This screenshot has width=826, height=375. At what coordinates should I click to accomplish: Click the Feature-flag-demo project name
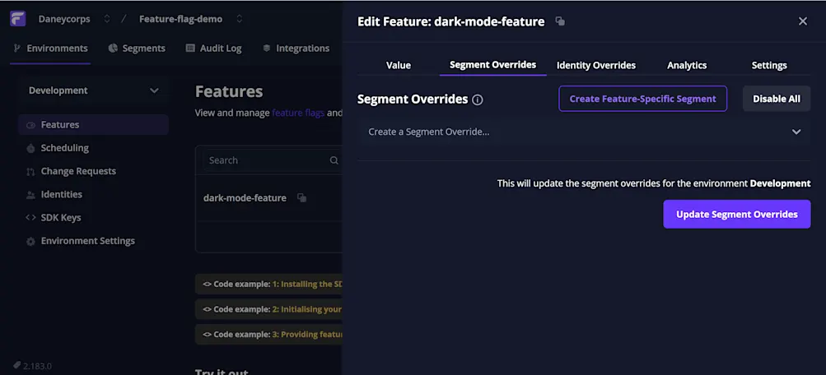(x=180, y=19)
